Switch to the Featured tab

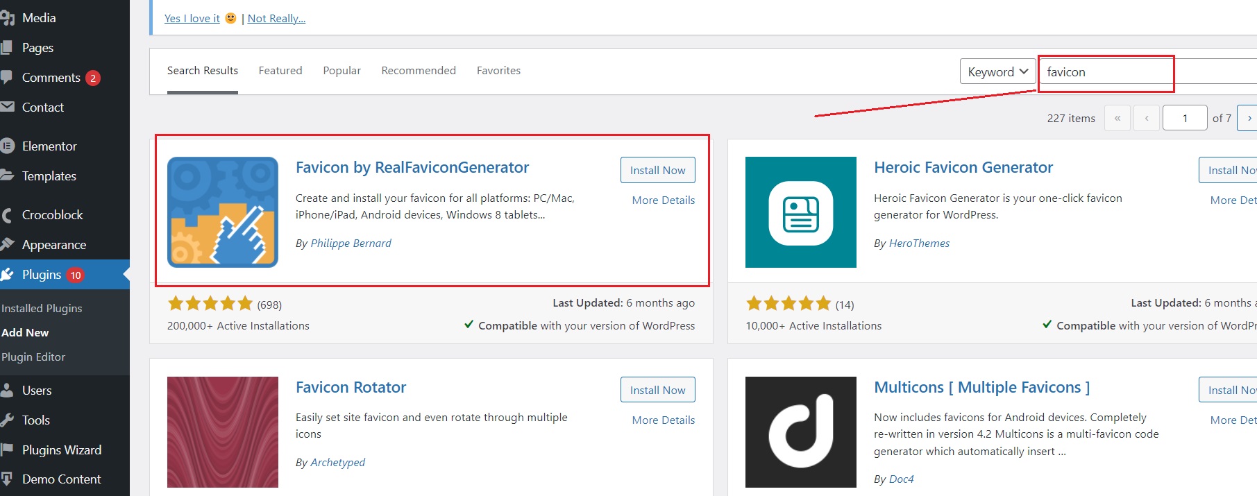(x=280, y=71)
